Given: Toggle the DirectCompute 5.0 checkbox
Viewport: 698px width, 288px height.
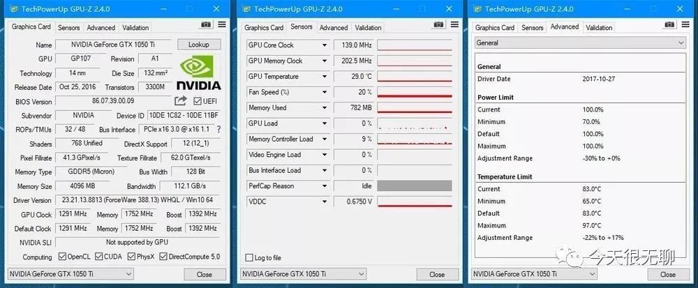Looking at the screenshot, I should [163, 257].
